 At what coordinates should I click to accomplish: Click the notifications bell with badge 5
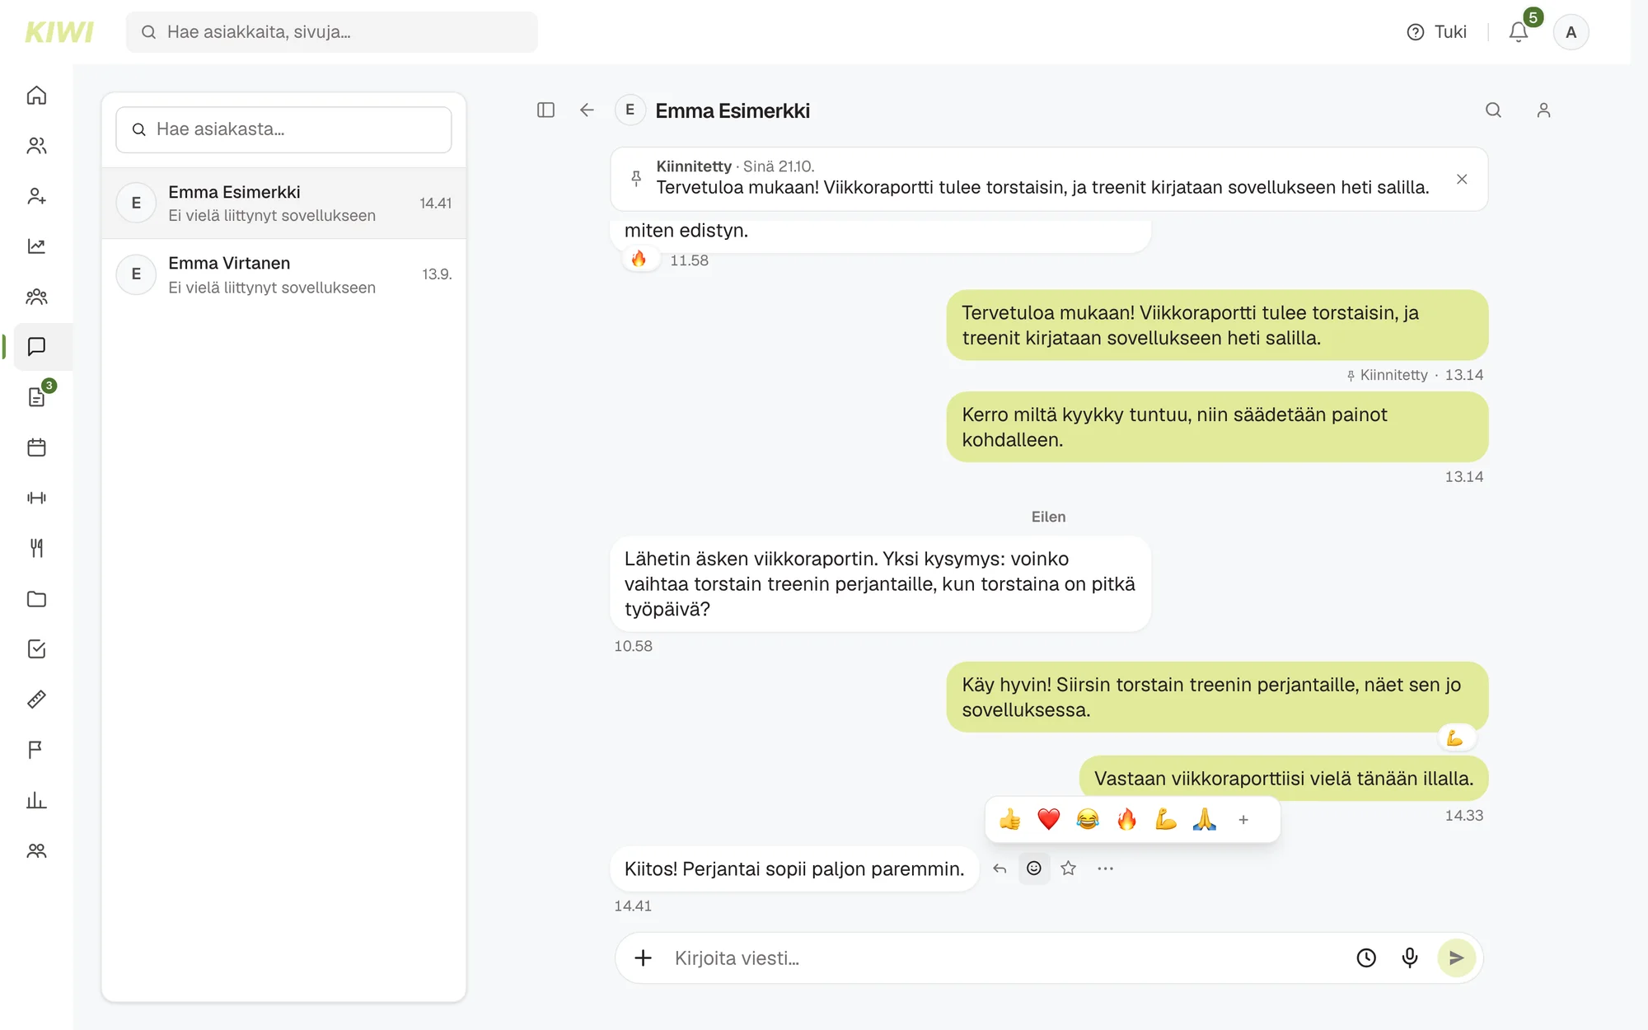tap(1519, 32)
